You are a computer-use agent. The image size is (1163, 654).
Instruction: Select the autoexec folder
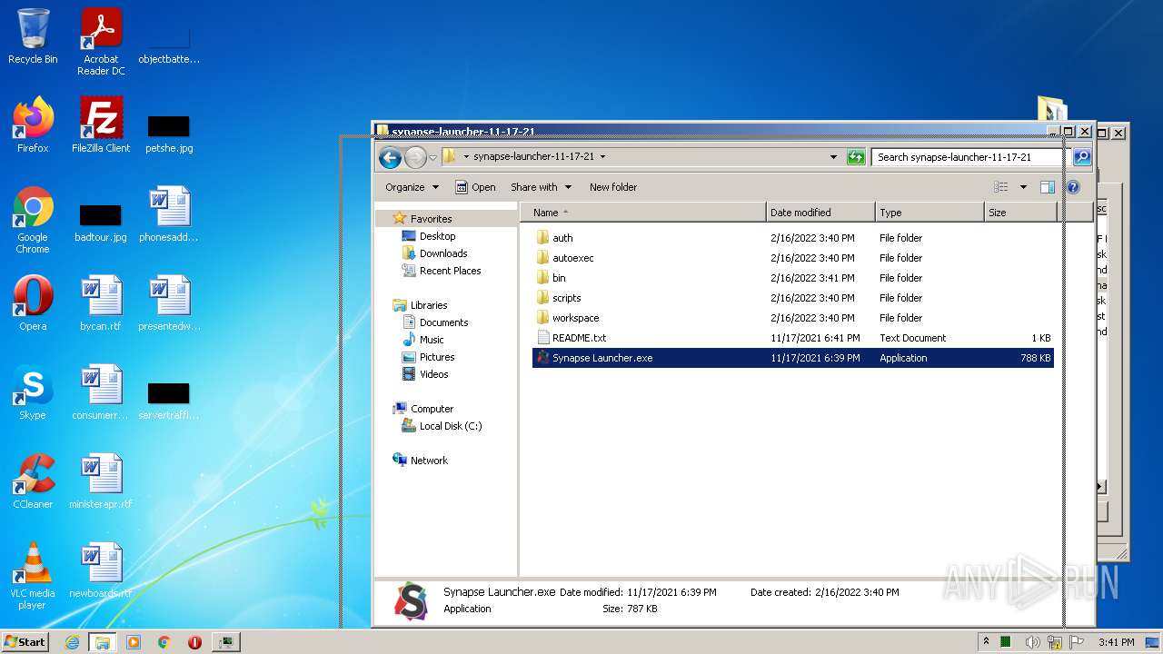(572, 258)
